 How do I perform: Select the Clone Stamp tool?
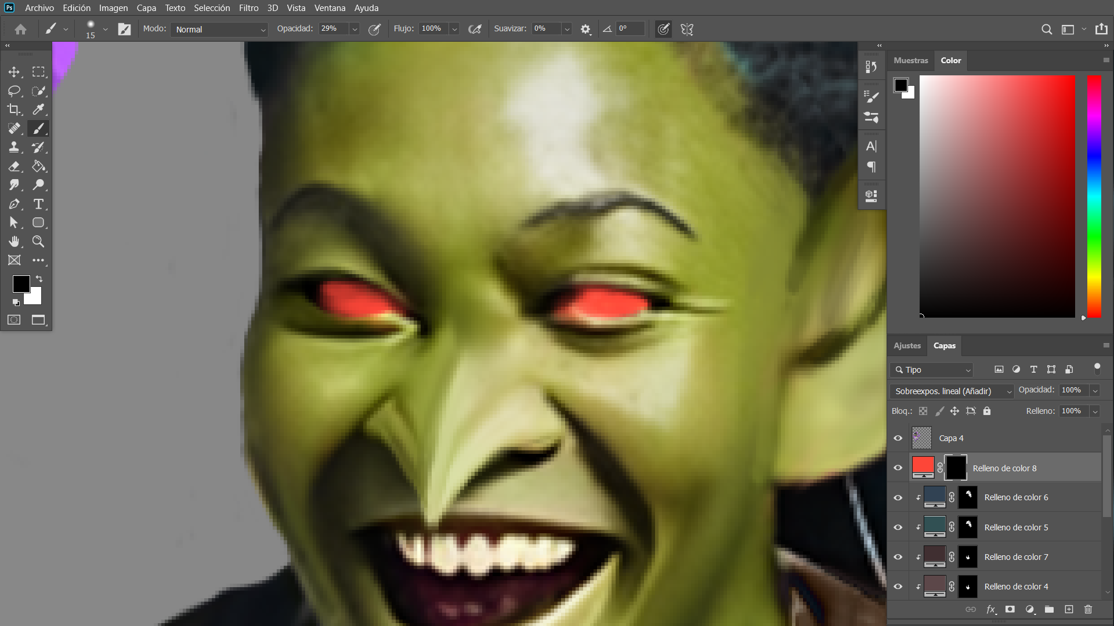pyautogui.click(x=14, y=147)
